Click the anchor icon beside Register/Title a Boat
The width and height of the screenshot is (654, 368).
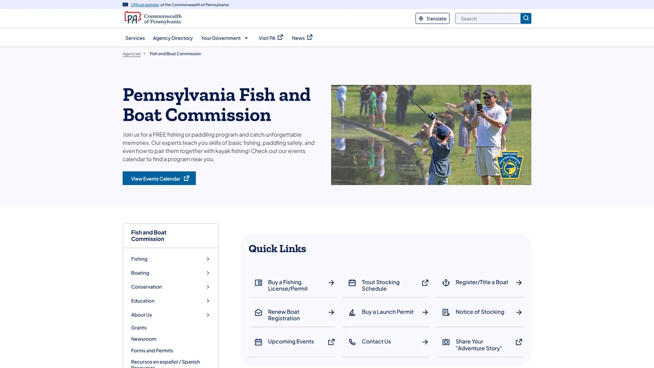coord(446,283)
